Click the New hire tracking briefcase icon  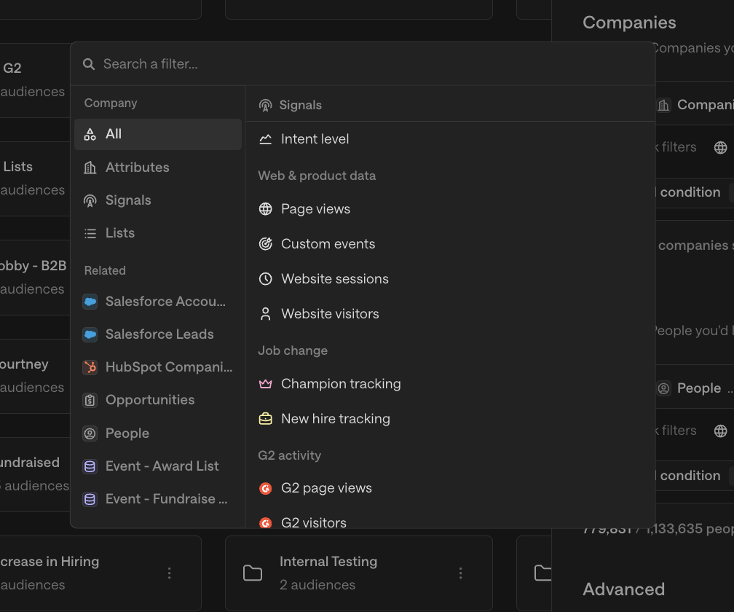[x=265, y=419]
